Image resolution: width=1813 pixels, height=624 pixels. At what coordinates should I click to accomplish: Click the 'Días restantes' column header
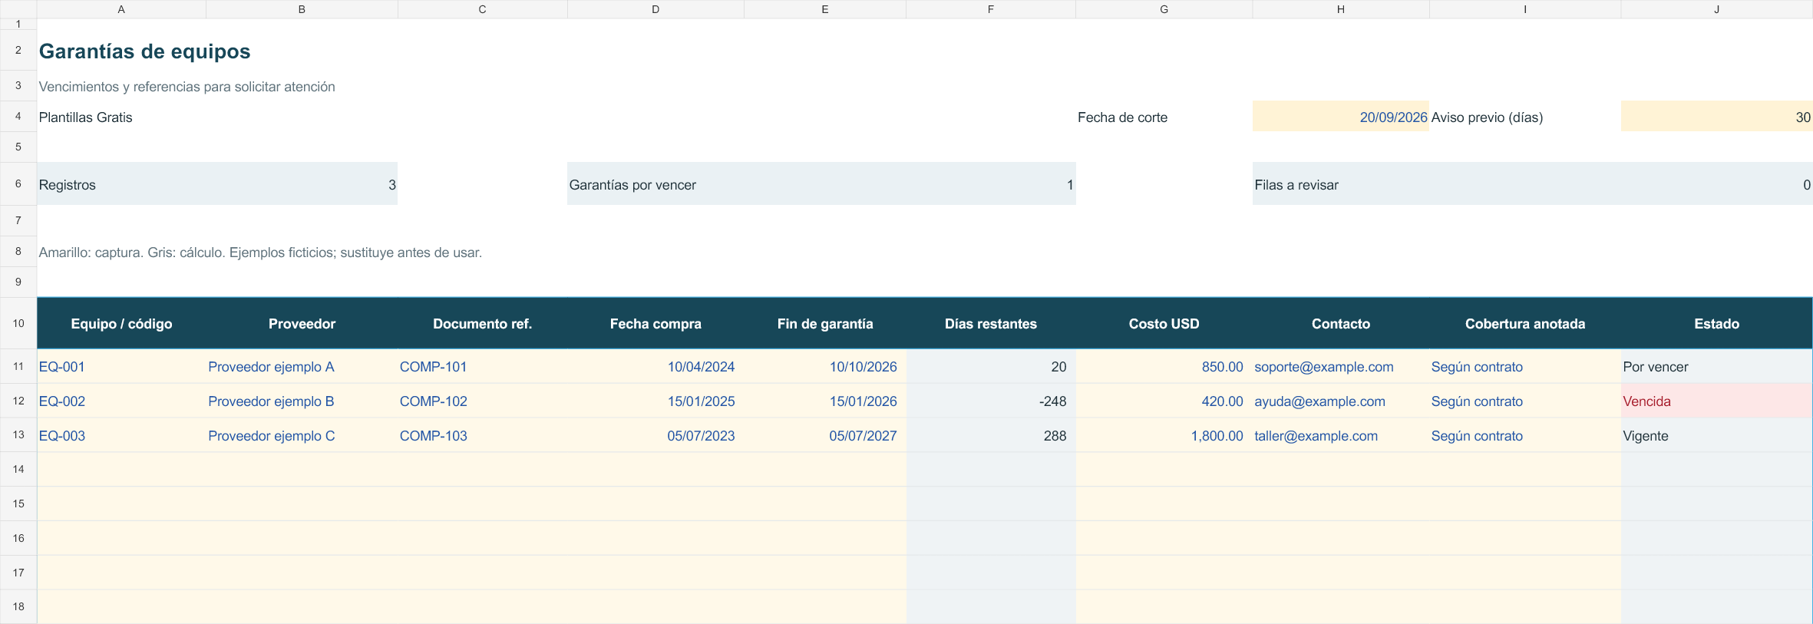[x=991, y=324]
